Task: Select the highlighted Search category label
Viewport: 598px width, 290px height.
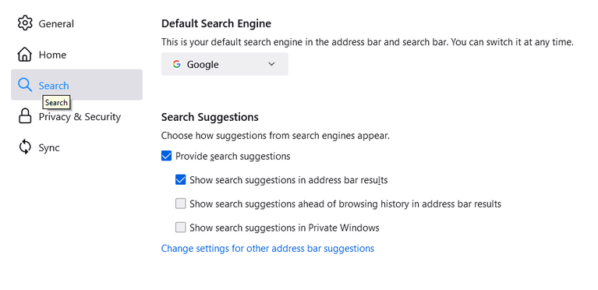Action: tap(54, 86)
